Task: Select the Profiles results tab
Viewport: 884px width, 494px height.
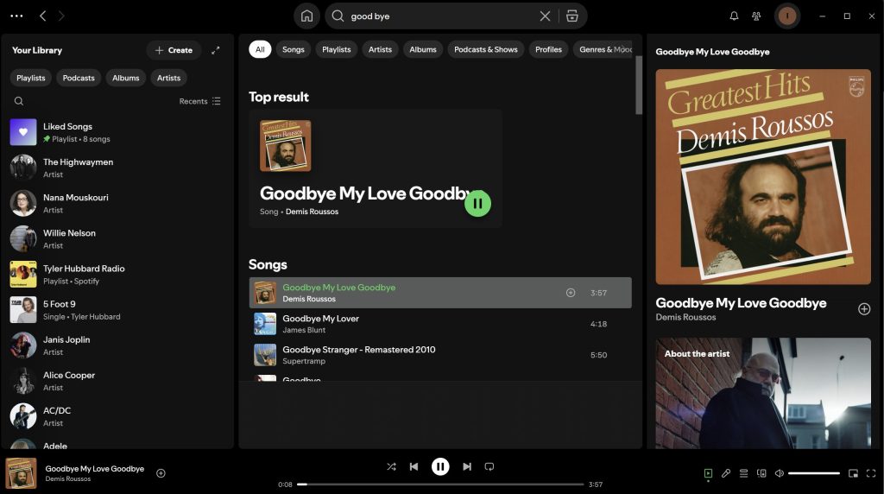Action: [x=548, y=49]
